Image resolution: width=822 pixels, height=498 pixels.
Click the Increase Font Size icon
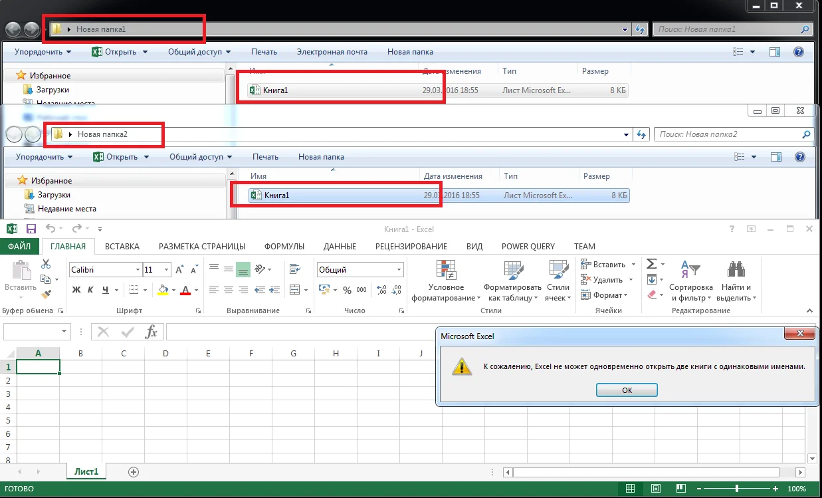point(179,270)
